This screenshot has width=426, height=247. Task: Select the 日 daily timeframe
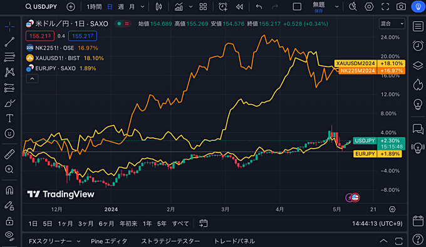[110, 7]
